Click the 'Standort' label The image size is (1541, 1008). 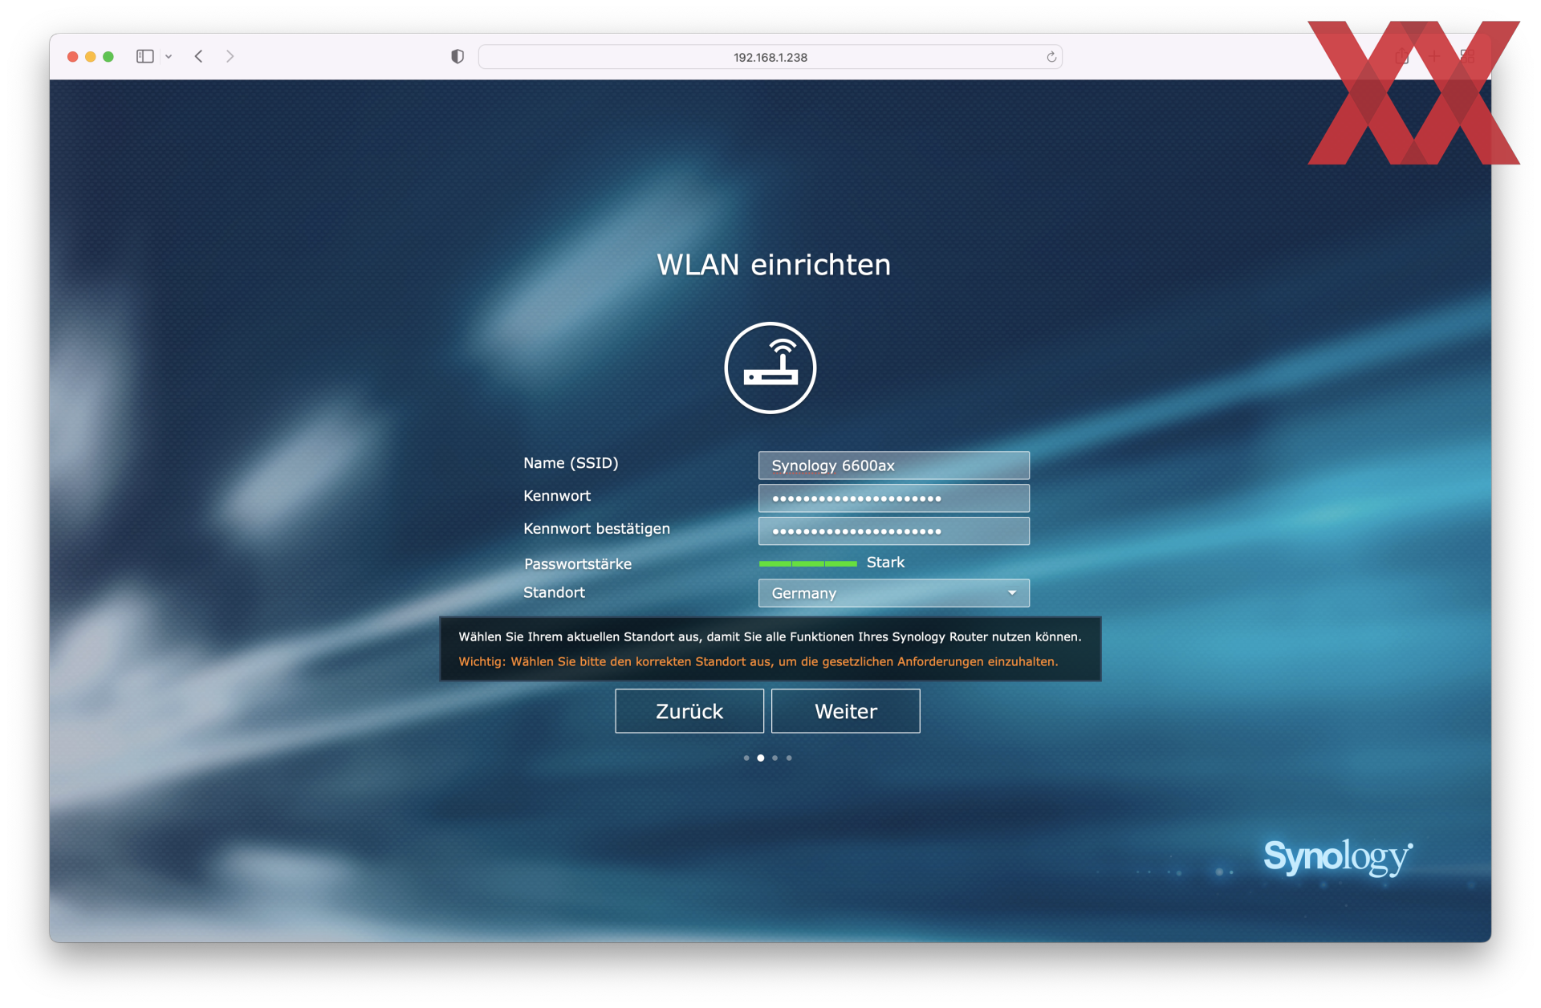point(554,592)
